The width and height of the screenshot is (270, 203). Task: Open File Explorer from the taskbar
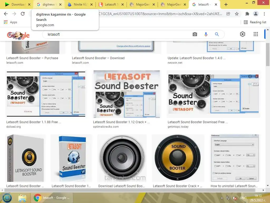click(22, 198)
